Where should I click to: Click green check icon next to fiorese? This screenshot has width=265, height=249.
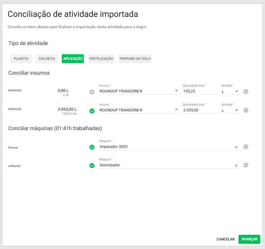[92, 147]
